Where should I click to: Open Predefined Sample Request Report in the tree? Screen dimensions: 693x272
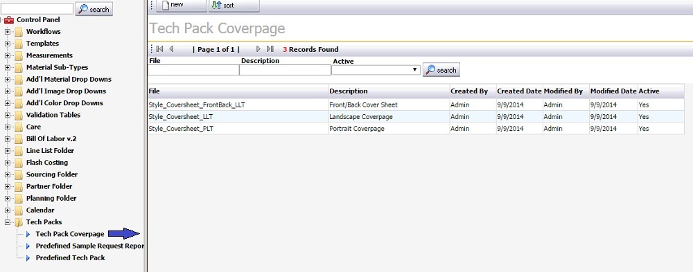pos(89,246)
